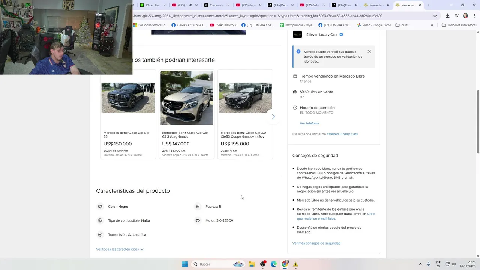Open Ver más consejos de seguridad

click(x=316, y=243)
